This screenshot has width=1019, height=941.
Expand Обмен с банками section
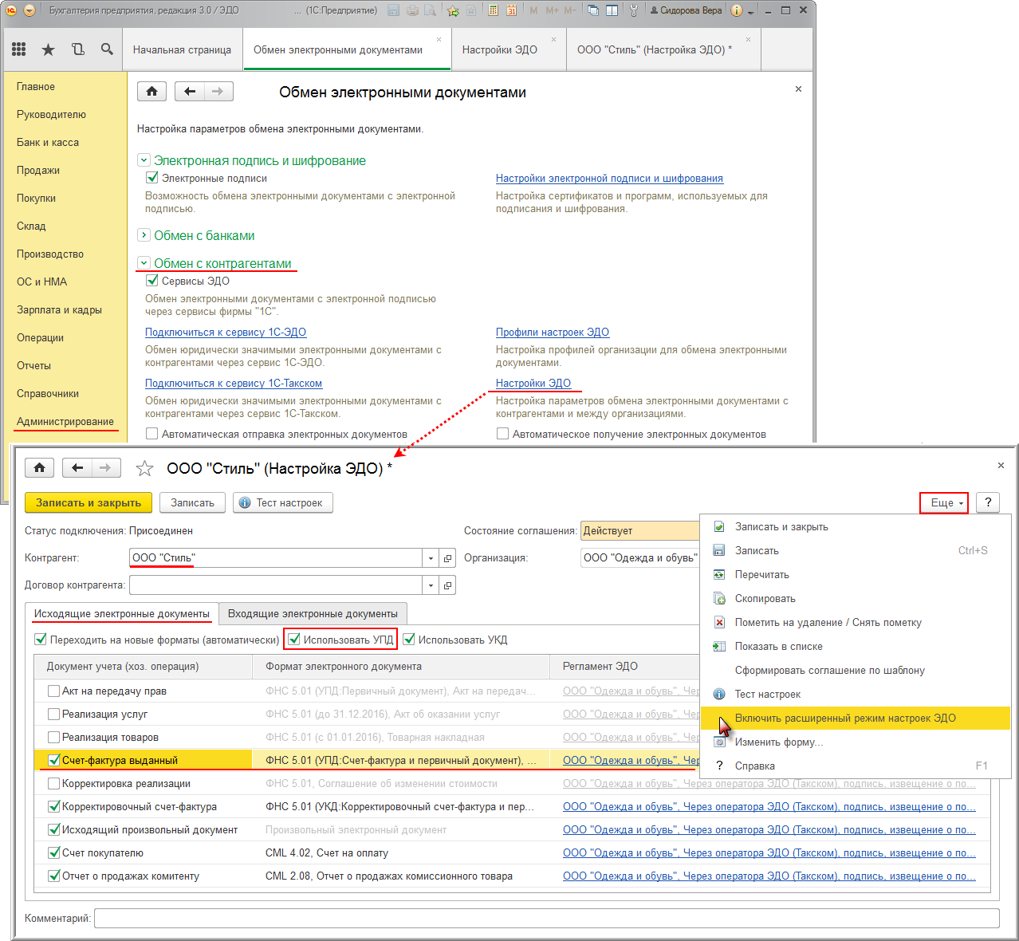click(x=144, y=235)
